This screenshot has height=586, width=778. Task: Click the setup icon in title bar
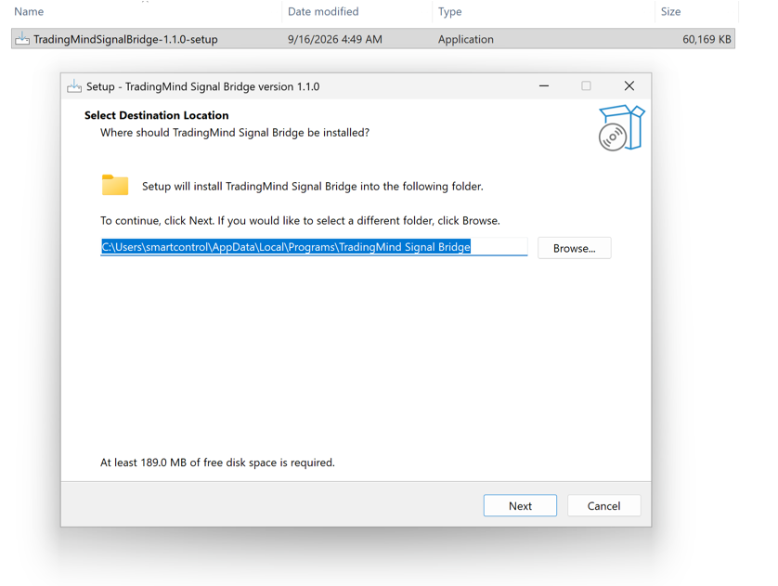click(x=74, y=86)
